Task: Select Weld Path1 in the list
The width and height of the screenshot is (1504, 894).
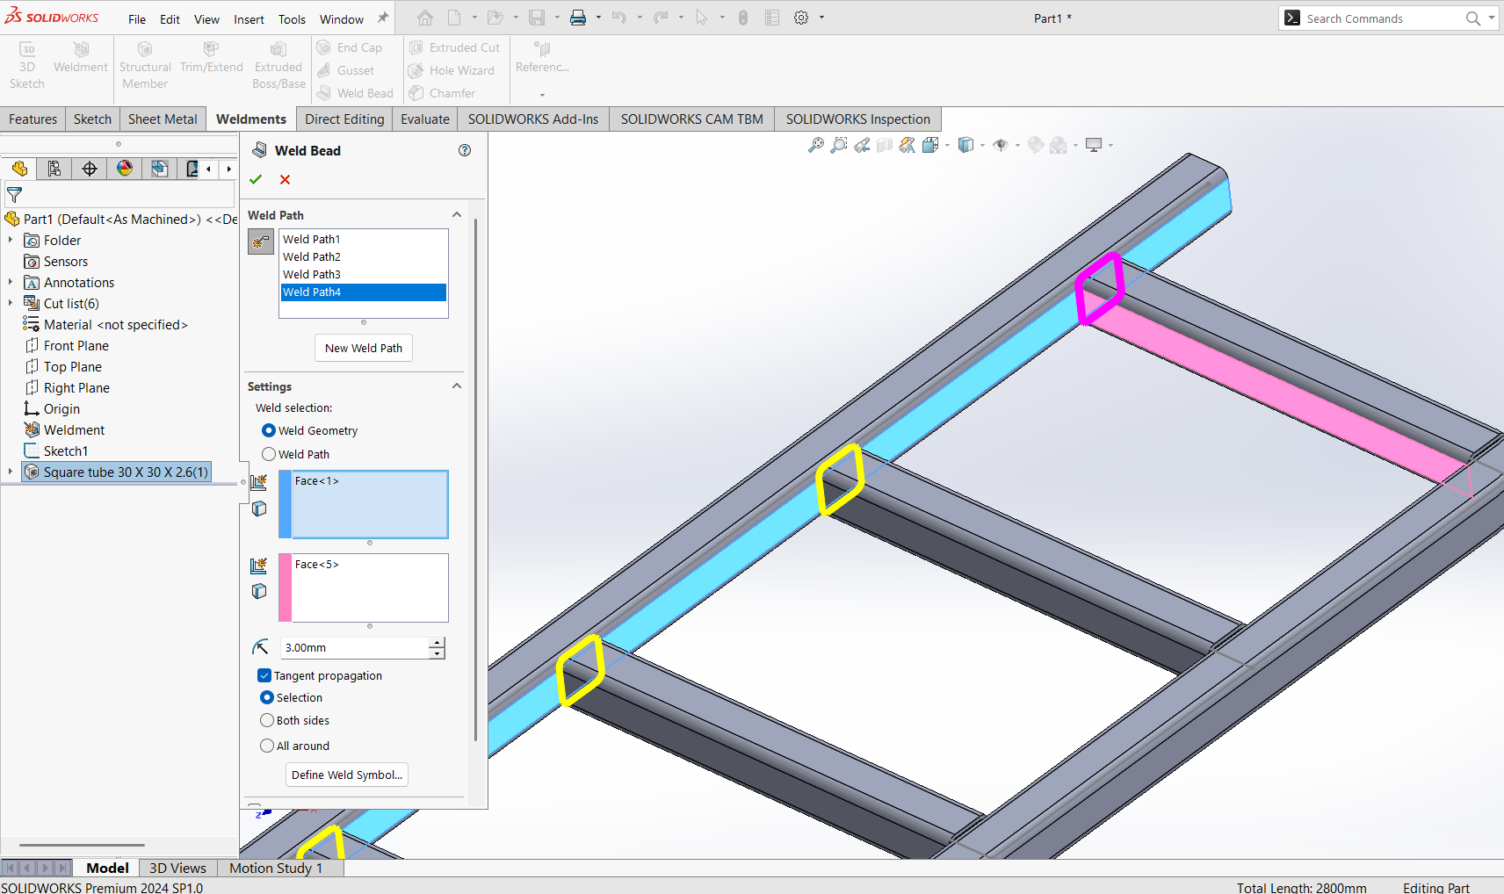Action: (364, 239)
